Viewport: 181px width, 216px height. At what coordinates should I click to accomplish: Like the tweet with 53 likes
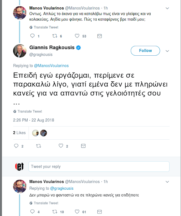(77, 36)
